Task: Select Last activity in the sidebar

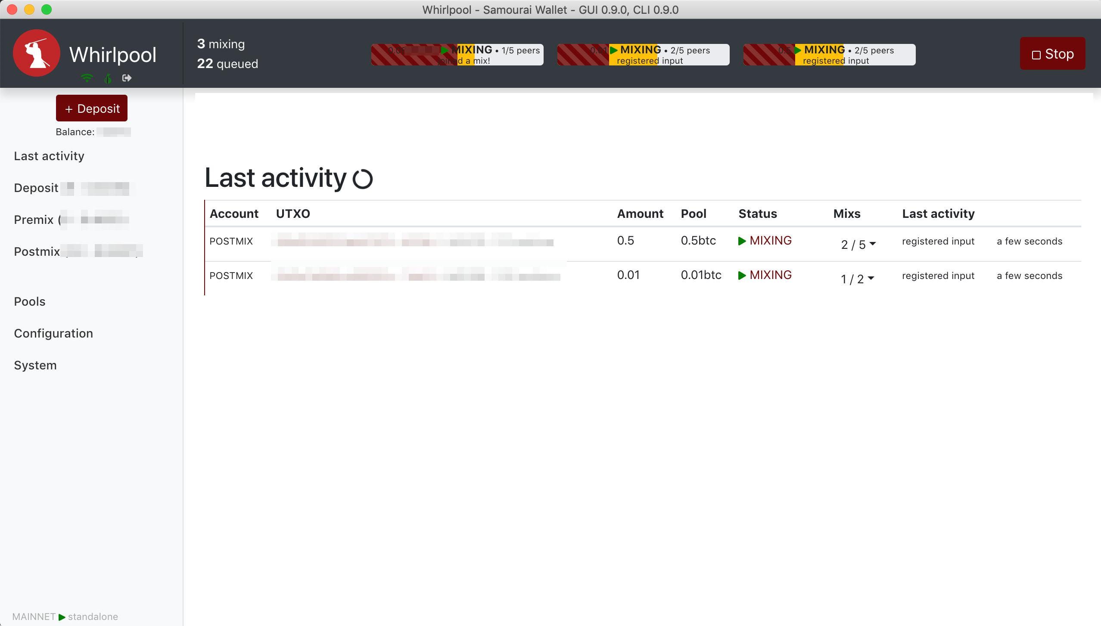Action: point(49,156)
